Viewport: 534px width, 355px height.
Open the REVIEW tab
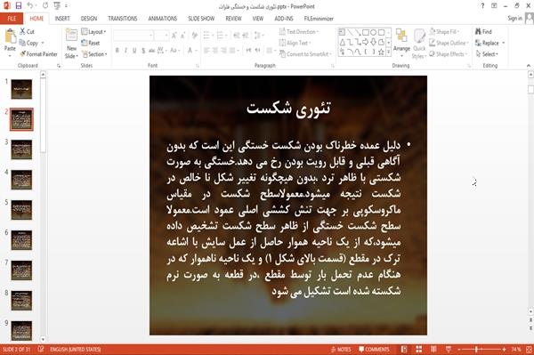[x=233, y=19]
